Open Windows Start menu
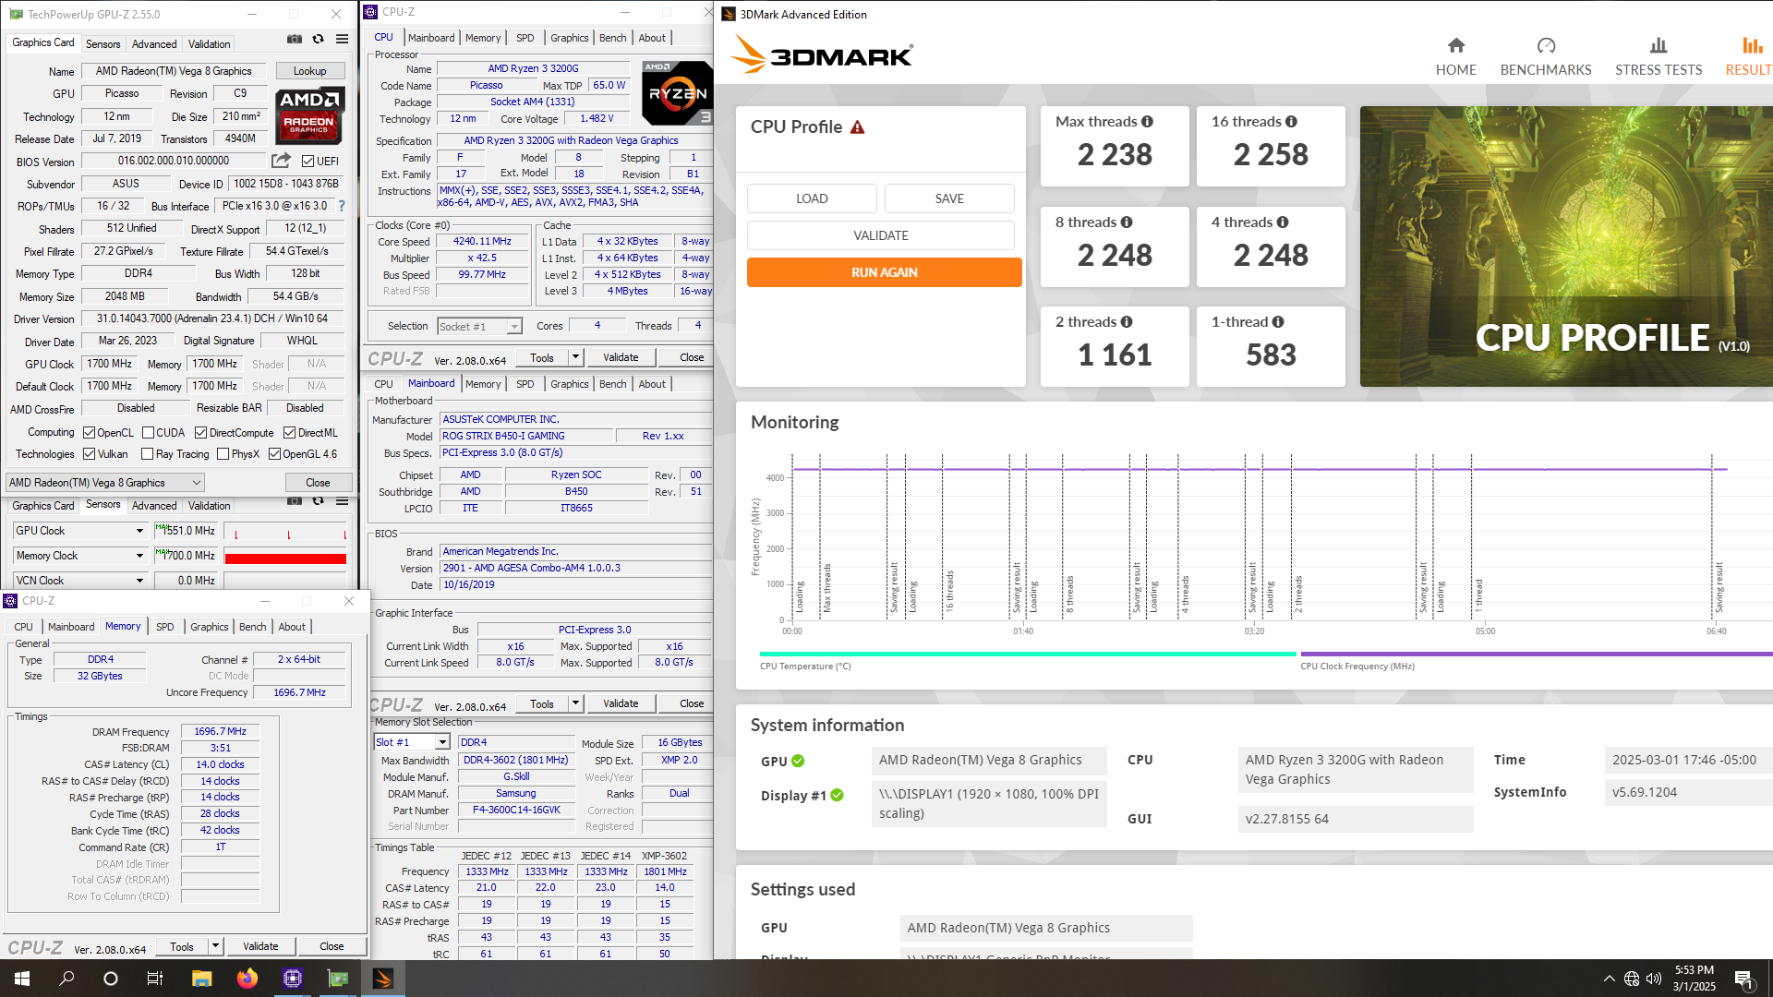 [22, 979]
